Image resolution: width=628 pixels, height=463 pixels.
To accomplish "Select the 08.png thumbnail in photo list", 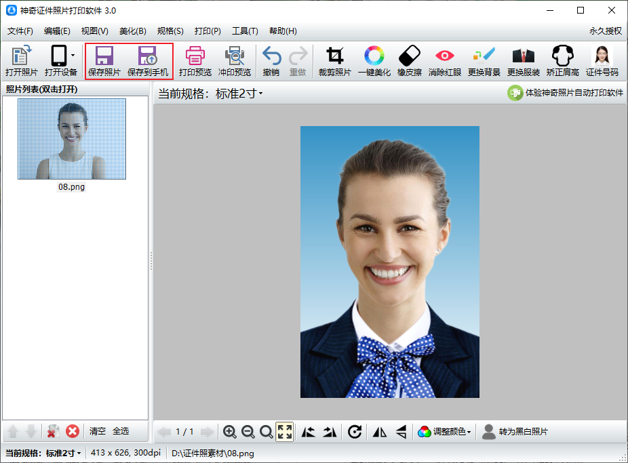I will 72,139.
